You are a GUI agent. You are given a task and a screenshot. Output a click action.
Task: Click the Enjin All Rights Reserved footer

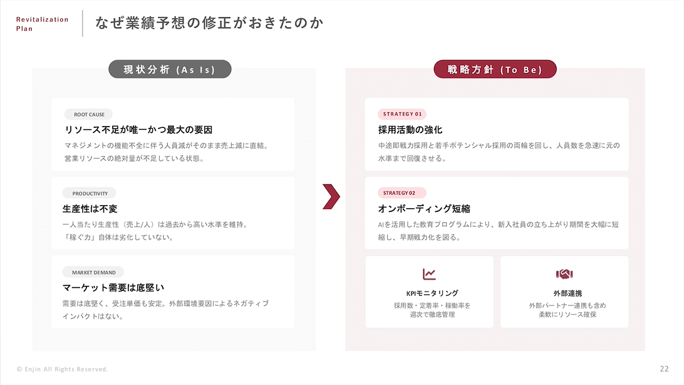(63, 369)
